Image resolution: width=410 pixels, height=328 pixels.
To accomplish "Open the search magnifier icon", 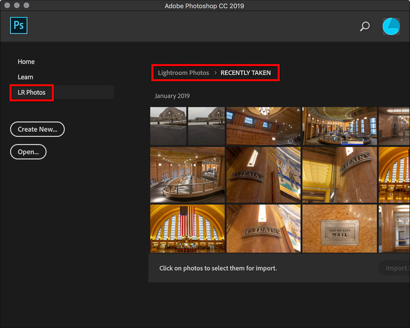I will [365, 26].
